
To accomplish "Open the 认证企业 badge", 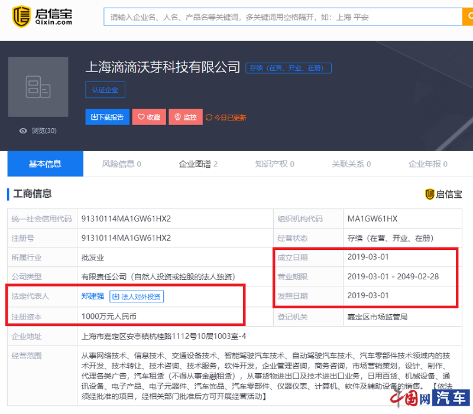I will 105,90.
